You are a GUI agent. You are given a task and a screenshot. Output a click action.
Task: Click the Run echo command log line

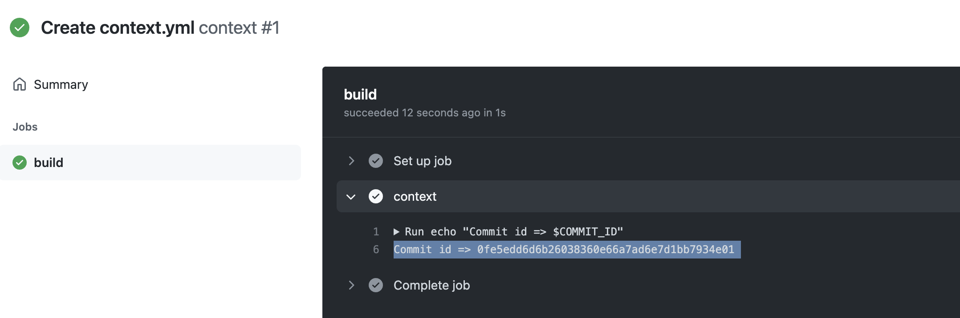[x=514, y=232]
